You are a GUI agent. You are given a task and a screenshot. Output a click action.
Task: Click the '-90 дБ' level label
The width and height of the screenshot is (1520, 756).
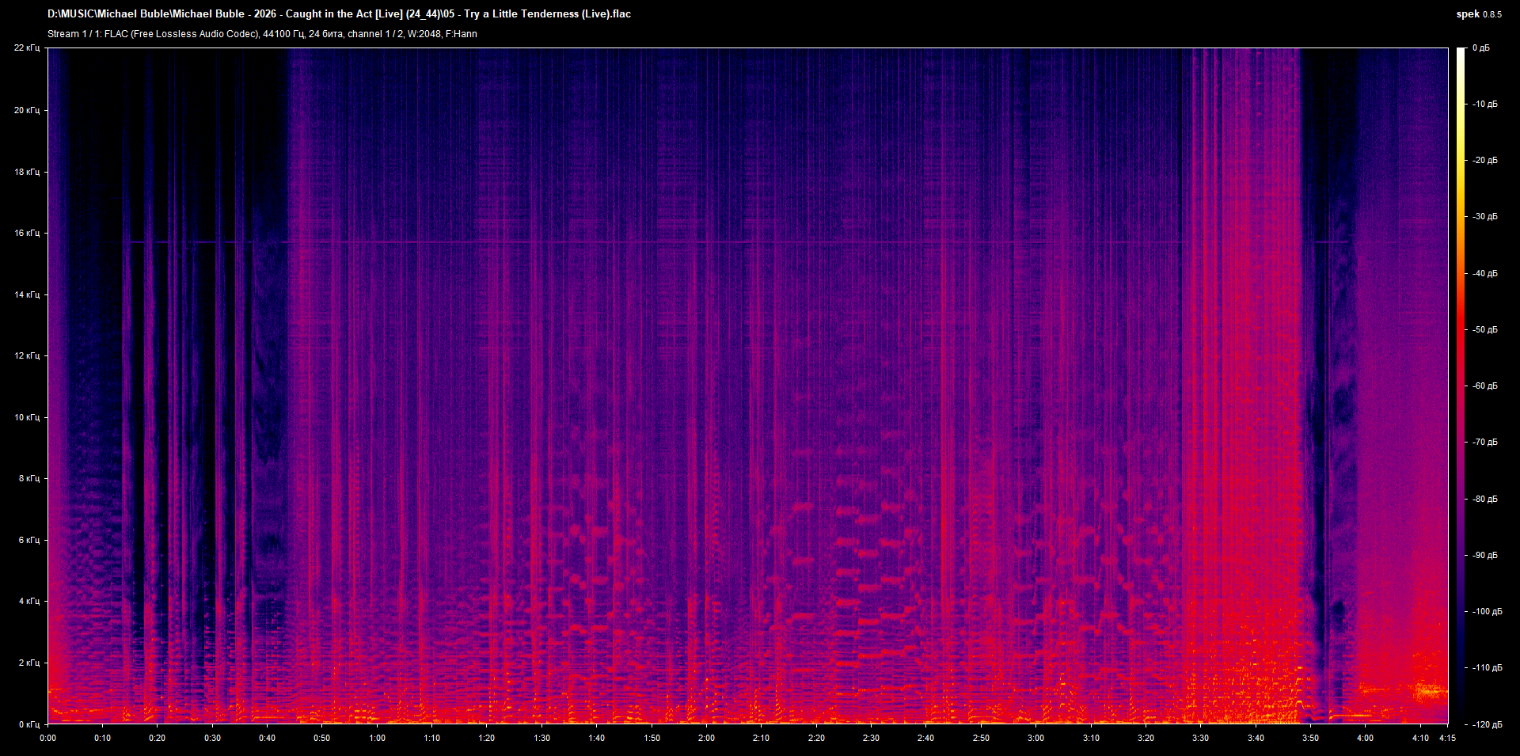coord(1484,556)
